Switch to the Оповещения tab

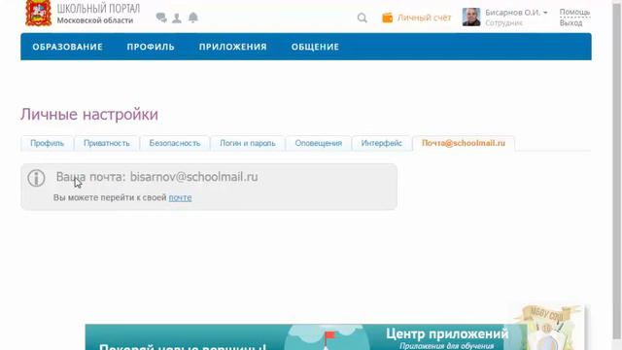pyautogui.click(x=318, y=143)
